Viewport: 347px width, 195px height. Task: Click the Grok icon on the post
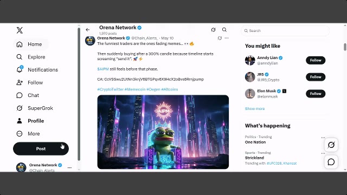tap(220, 38)
